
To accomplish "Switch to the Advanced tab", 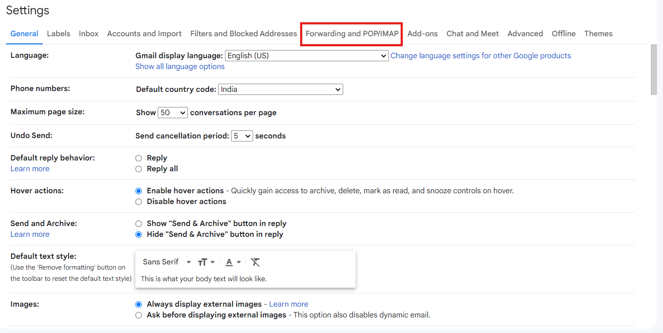I will tap(525, 34).
